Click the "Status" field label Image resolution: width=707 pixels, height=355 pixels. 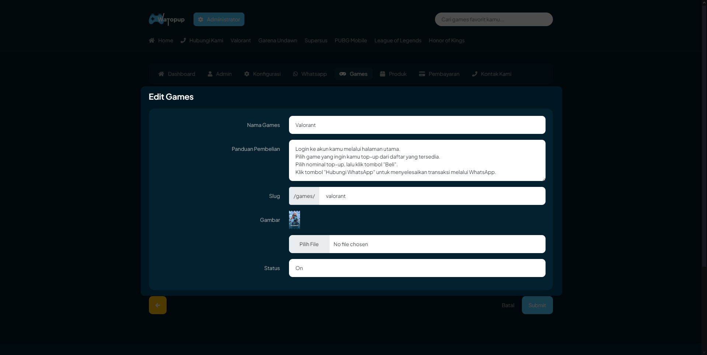coord(272,268)
